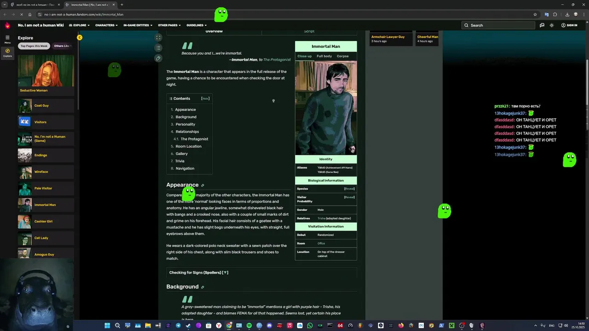Reveal the hidden Species value
The width and height of the screenshot is (589, 331).
(x=349, y=189)
